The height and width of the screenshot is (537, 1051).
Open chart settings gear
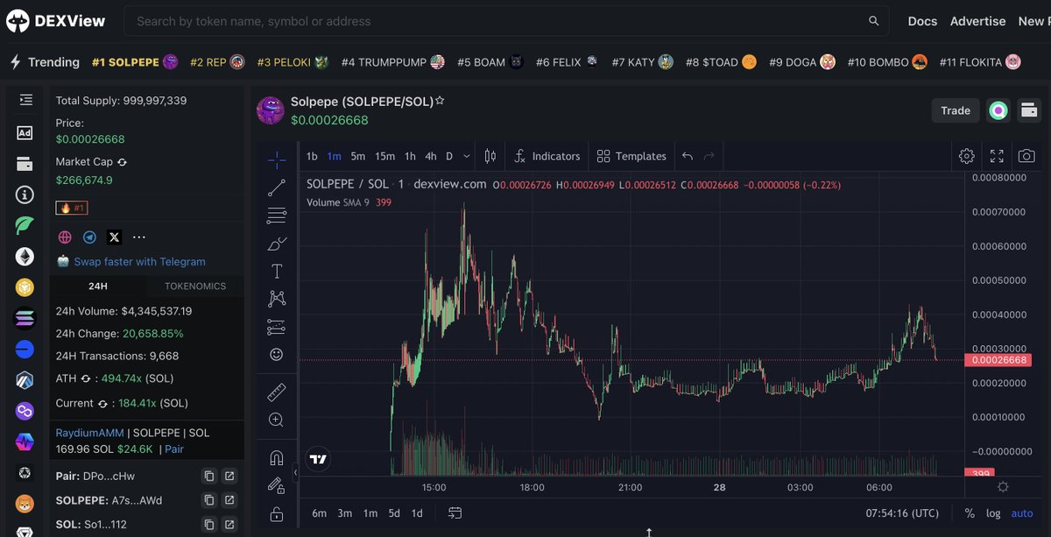tap(967, 156)
